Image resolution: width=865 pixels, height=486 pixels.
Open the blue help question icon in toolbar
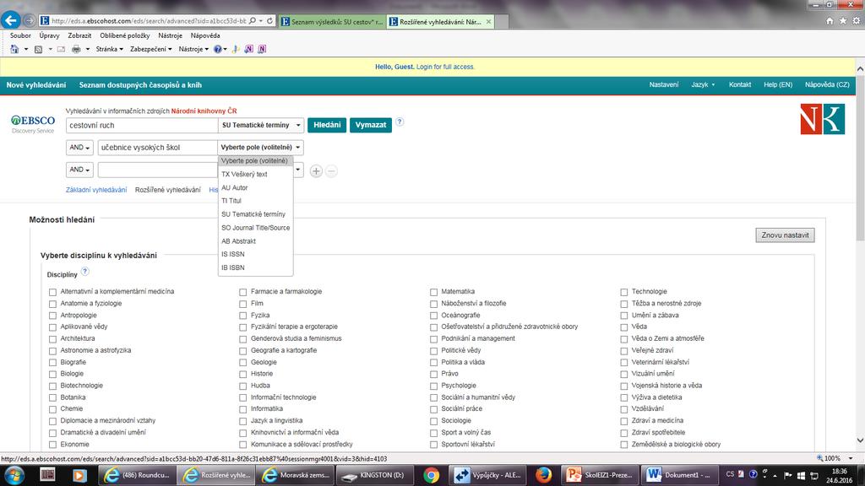click(217, 49)
